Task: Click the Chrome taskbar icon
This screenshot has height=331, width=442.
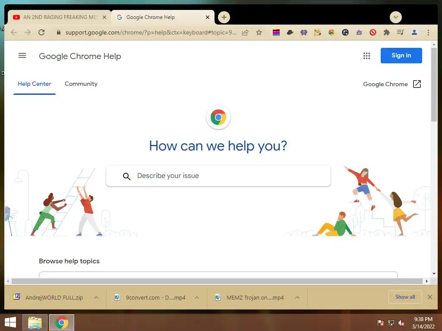Action: coord(62,322)
